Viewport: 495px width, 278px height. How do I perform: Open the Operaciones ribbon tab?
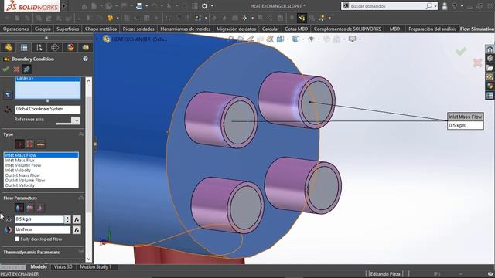coord(15,29)
